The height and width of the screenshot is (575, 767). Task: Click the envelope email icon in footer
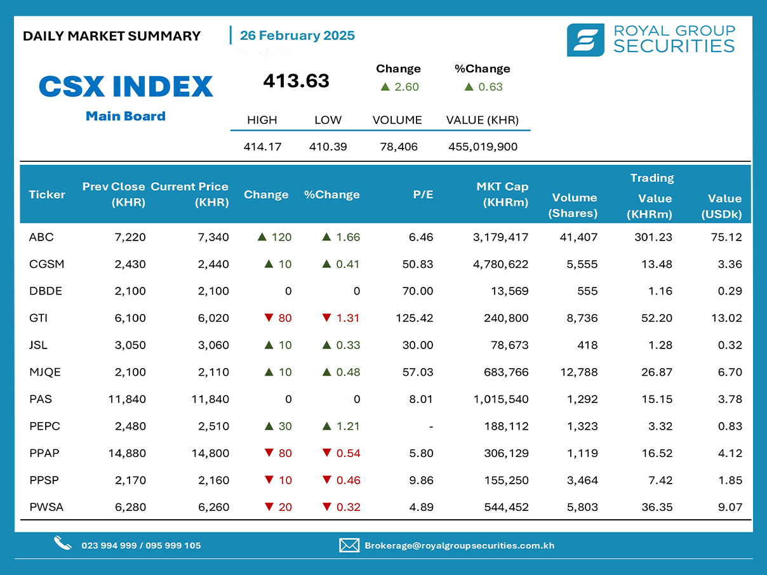(349, 545)
